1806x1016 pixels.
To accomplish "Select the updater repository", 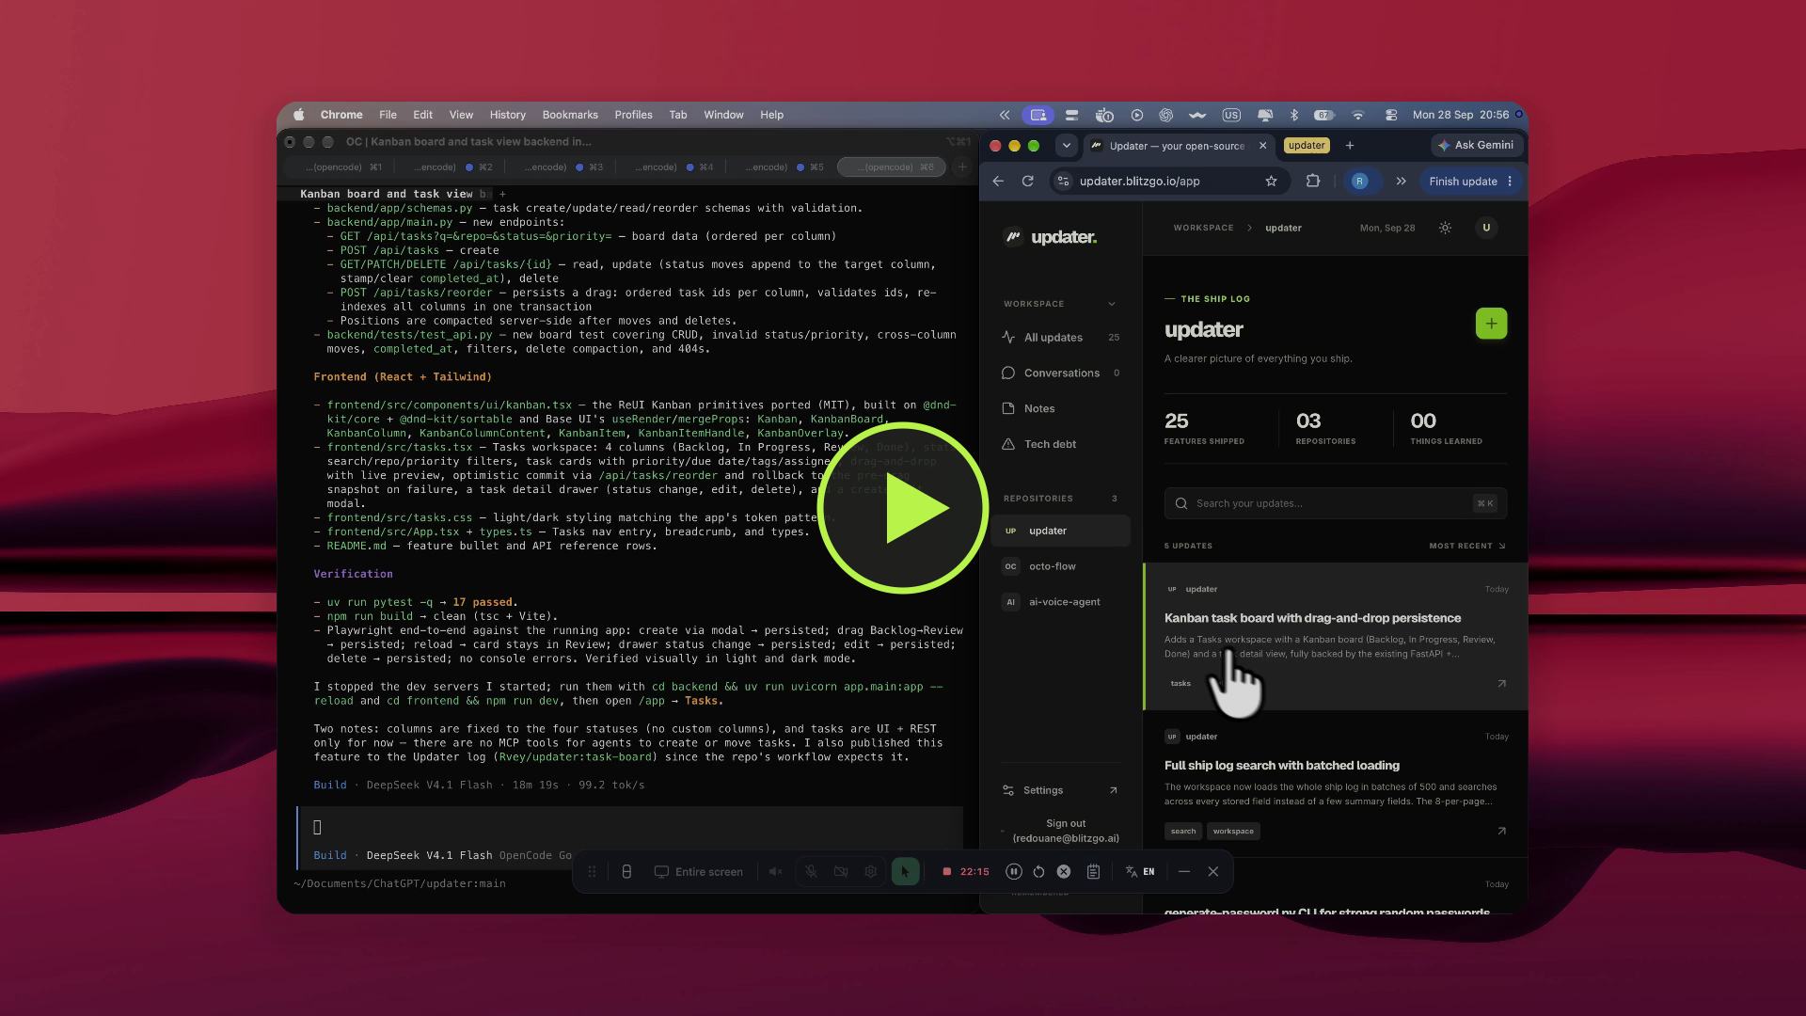I will click(x=1060, y=532).
